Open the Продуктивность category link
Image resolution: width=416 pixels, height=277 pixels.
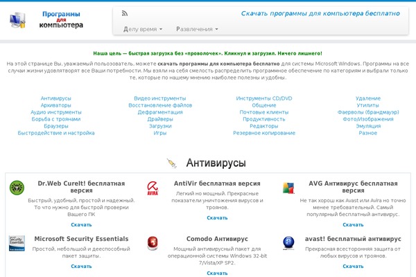264,119
